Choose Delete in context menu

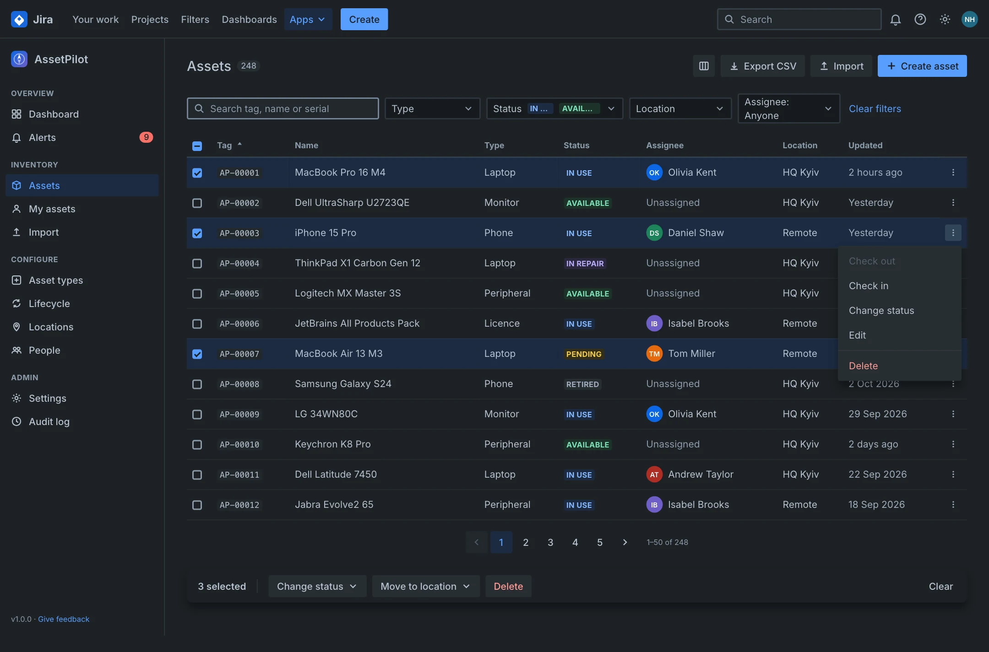tap(900, 366)
